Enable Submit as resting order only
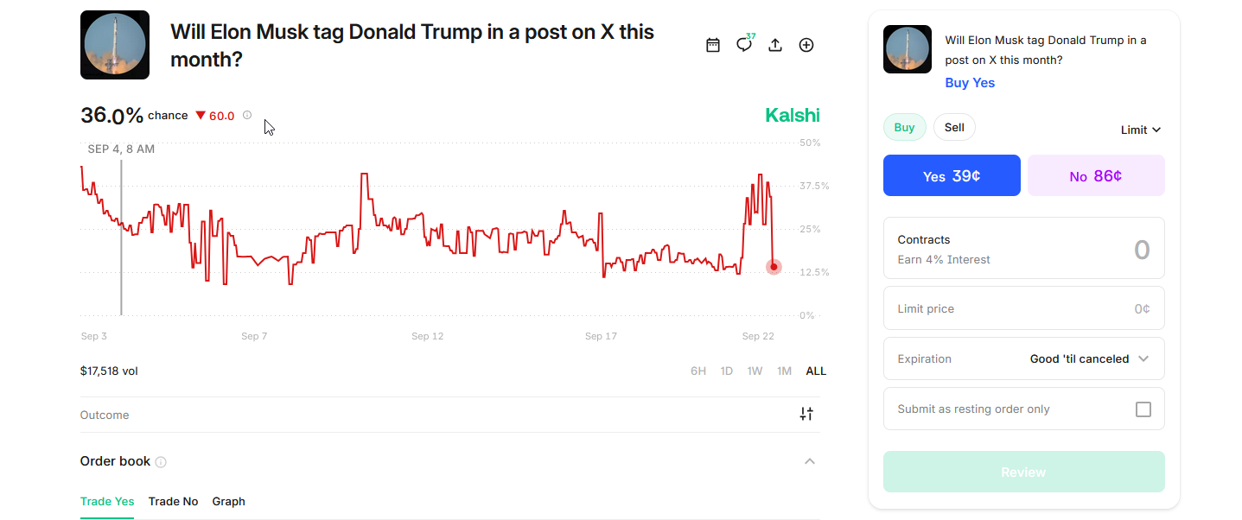The width and height of the screenshot is (1242, 520). click(1143, 409)
